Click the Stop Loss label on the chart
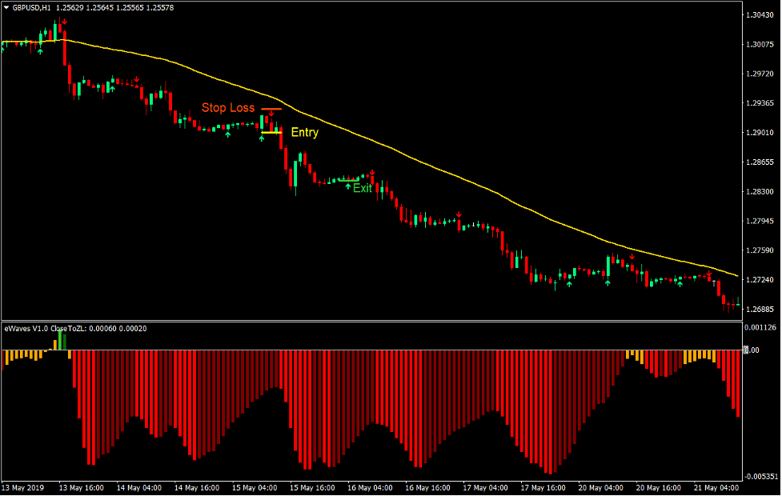782x496 pixels. (229, 107)
